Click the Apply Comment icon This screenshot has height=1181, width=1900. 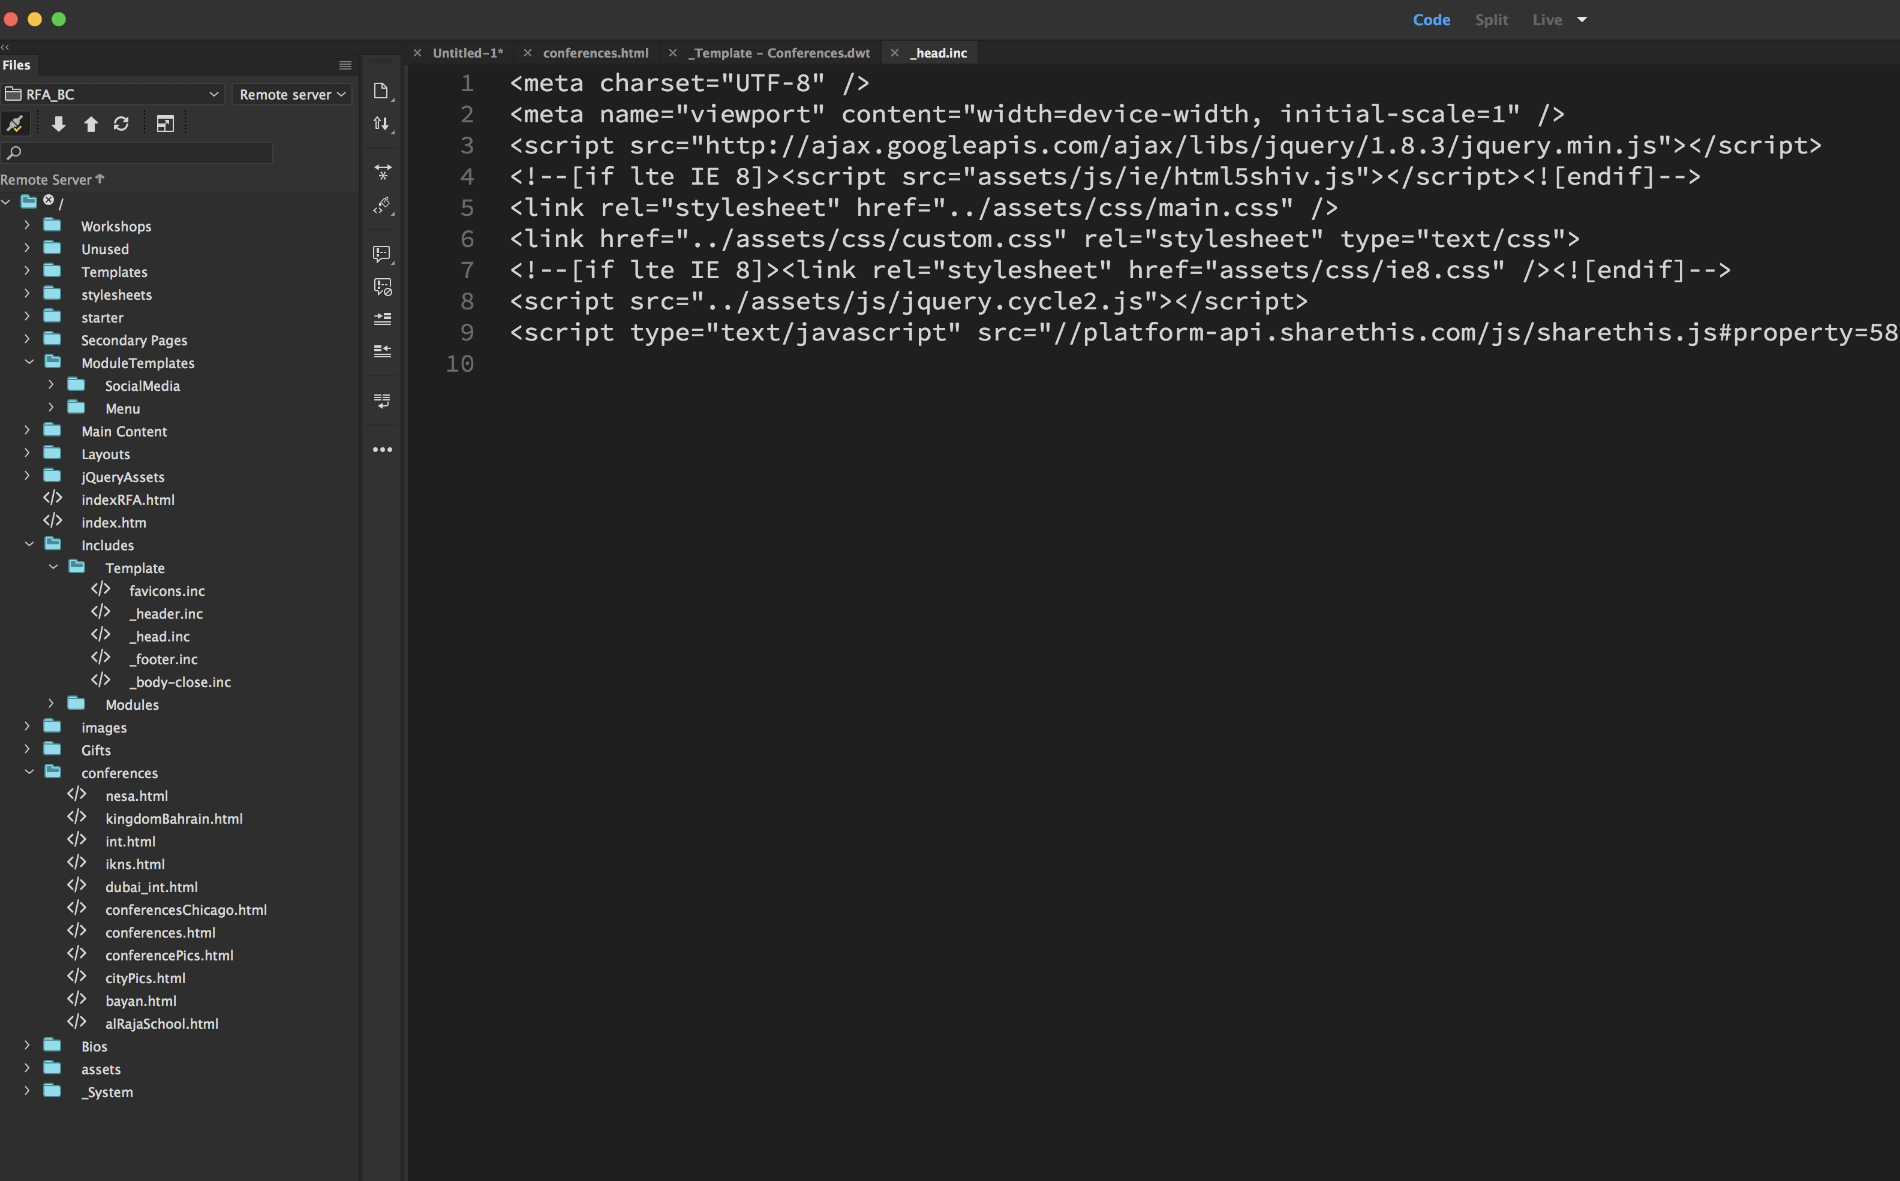(382, 254)
